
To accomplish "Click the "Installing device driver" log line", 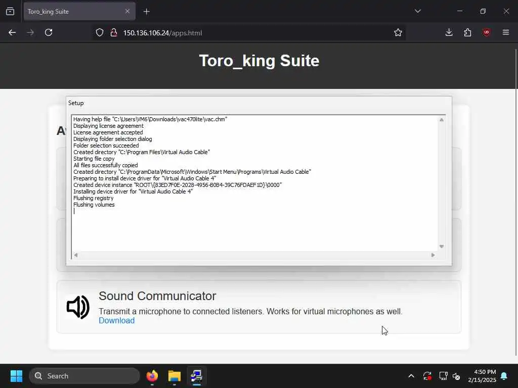I will (x=133, y=191).
